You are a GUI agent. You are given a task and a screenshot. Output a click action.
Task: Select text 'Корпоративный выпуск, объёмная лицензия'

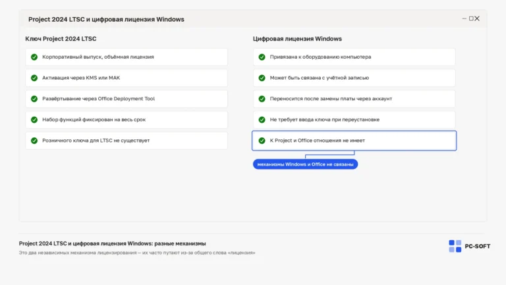click(x=98, y=57)
